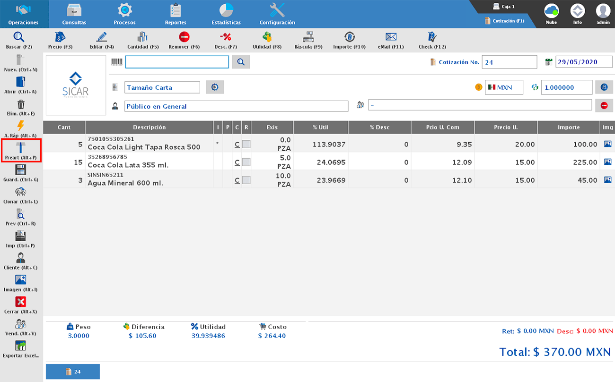Click red remove button next to seller field

tap(604, 106)
